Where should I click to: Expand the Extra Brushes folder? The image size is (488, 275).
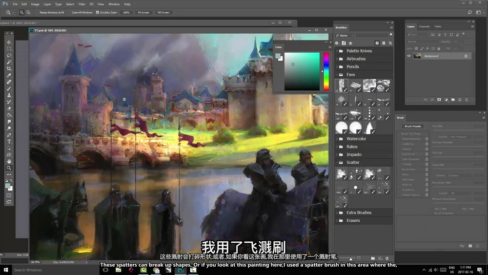337,212
